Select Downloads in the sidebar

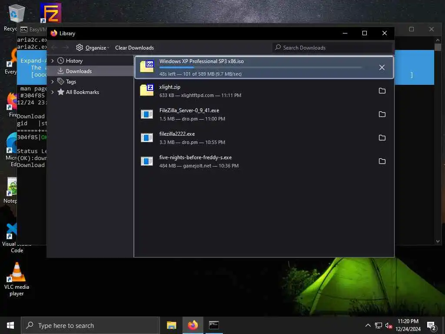tap(79, 71)
